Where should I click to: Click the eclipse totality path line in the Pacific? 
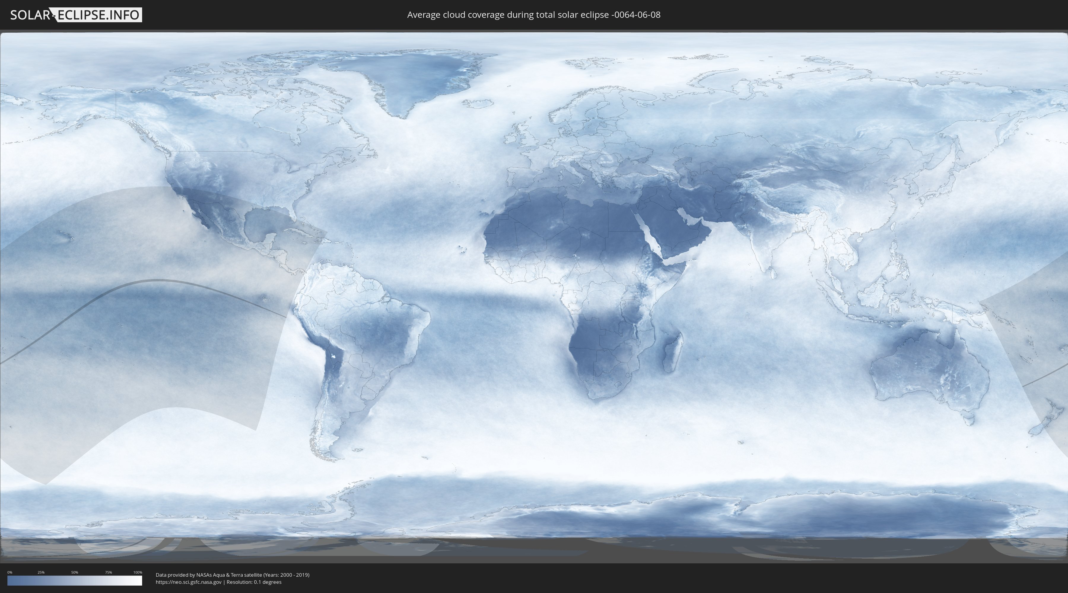(x=158, y=280)
